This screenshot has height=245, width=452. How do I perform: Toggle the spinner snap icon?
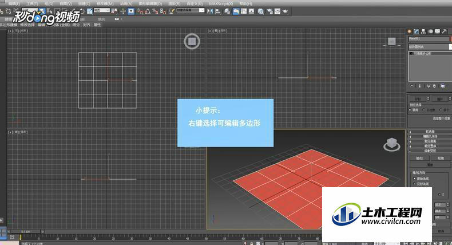pyautogui.click(x=163, y=11)
